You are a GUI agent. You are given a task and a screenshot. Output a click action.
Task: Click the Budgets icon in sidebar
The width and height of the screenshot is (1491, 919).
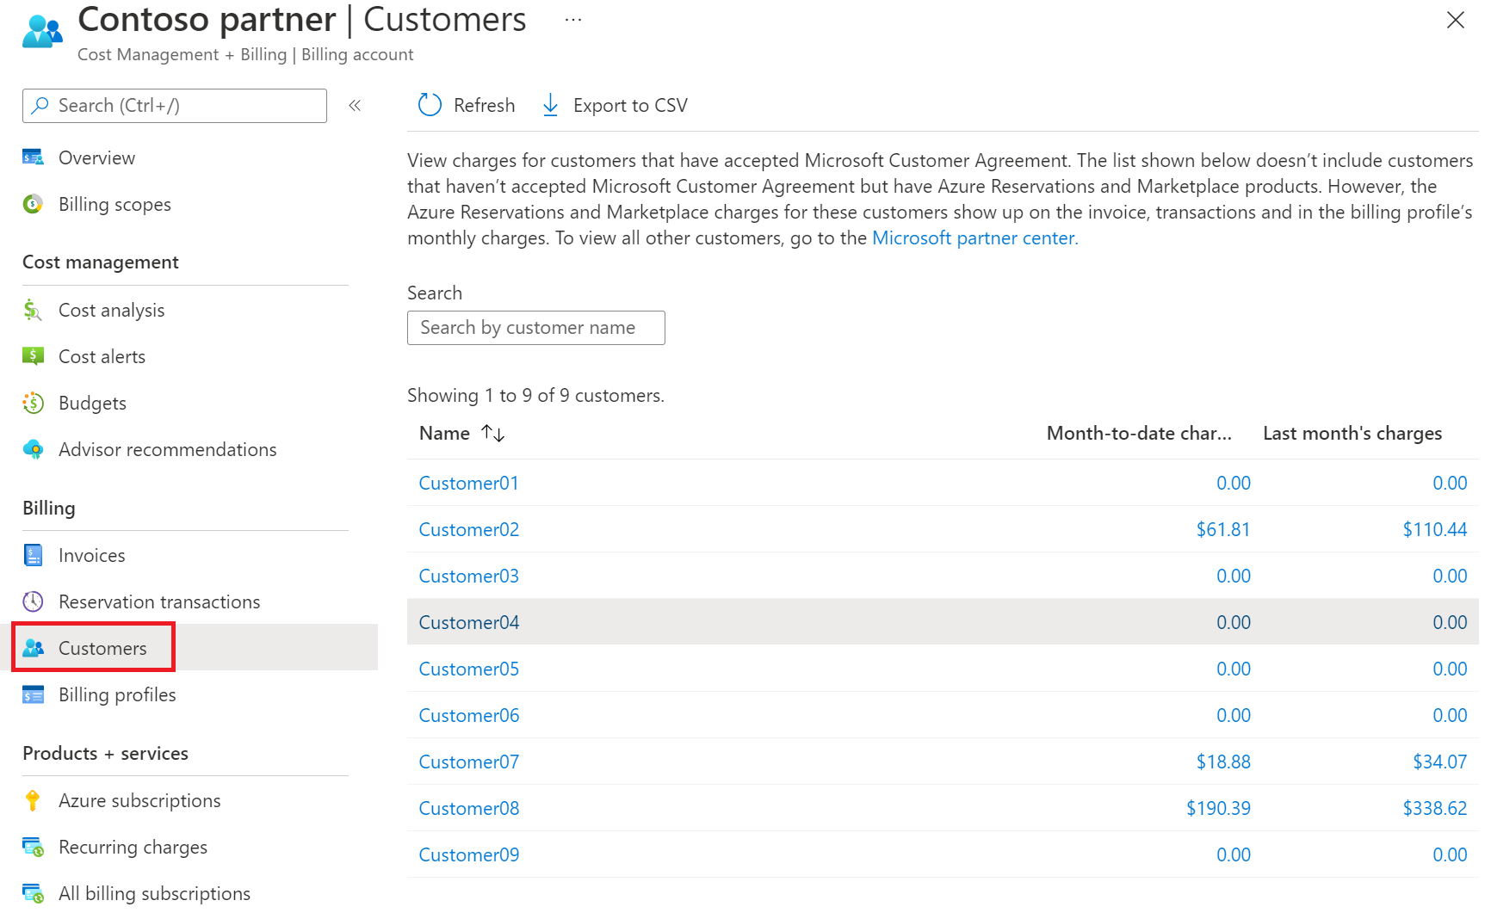point(33,403)
